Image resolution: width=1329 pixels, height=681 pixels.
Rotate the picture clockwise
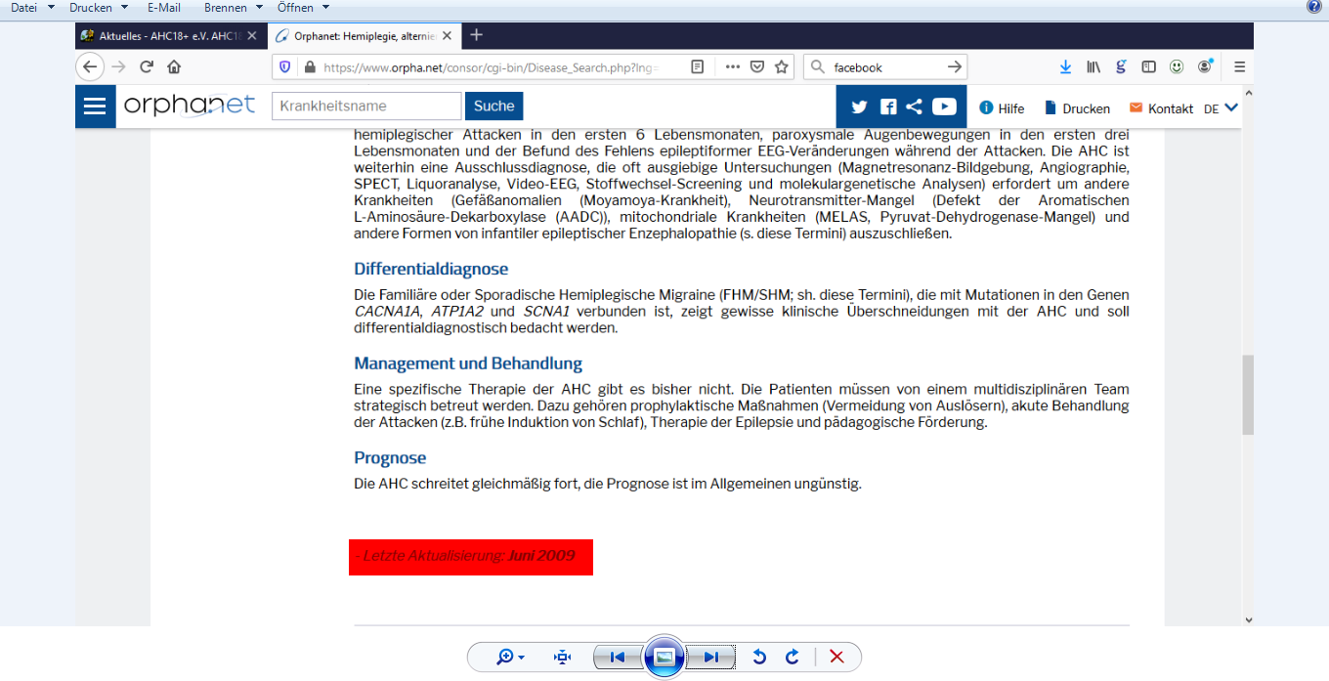pos(793,658)
